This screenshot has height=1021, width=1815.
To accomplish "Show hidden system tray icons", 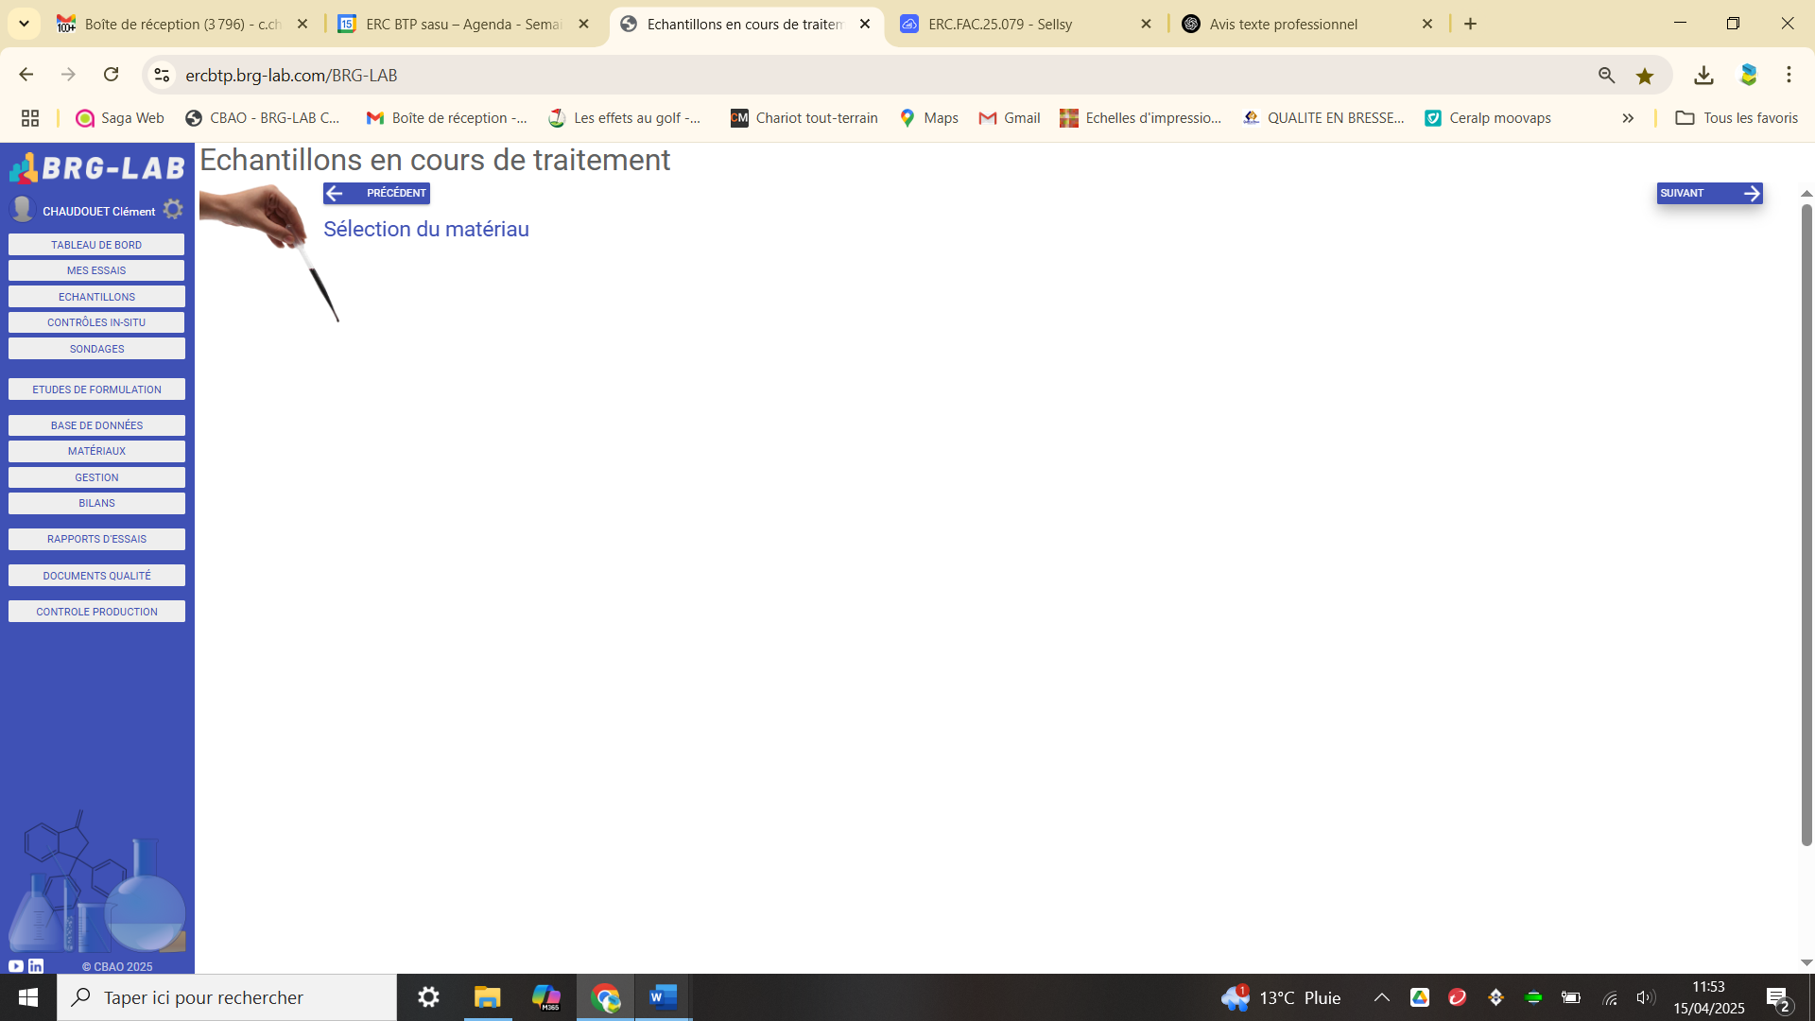I will pyautogui.click(x=1381, y=997).
